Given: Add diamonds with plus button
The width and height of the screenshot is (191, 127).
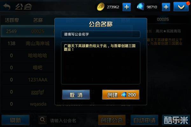Looking at the screenshot, I should tap(166, 7).
